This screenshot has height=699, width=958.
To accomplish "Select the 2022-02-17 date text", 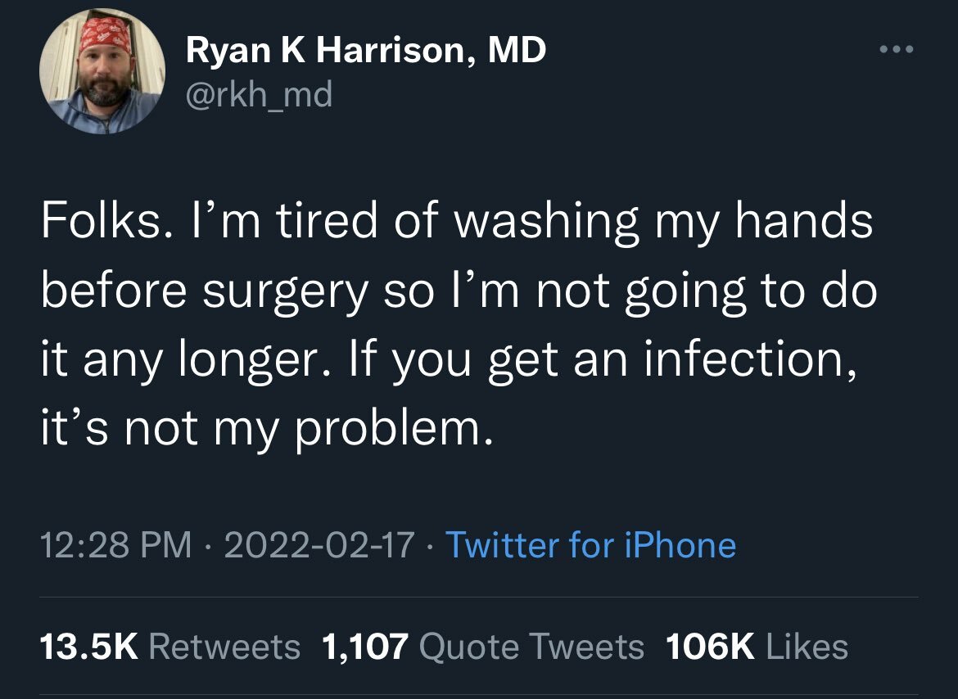I will (319, 545).
